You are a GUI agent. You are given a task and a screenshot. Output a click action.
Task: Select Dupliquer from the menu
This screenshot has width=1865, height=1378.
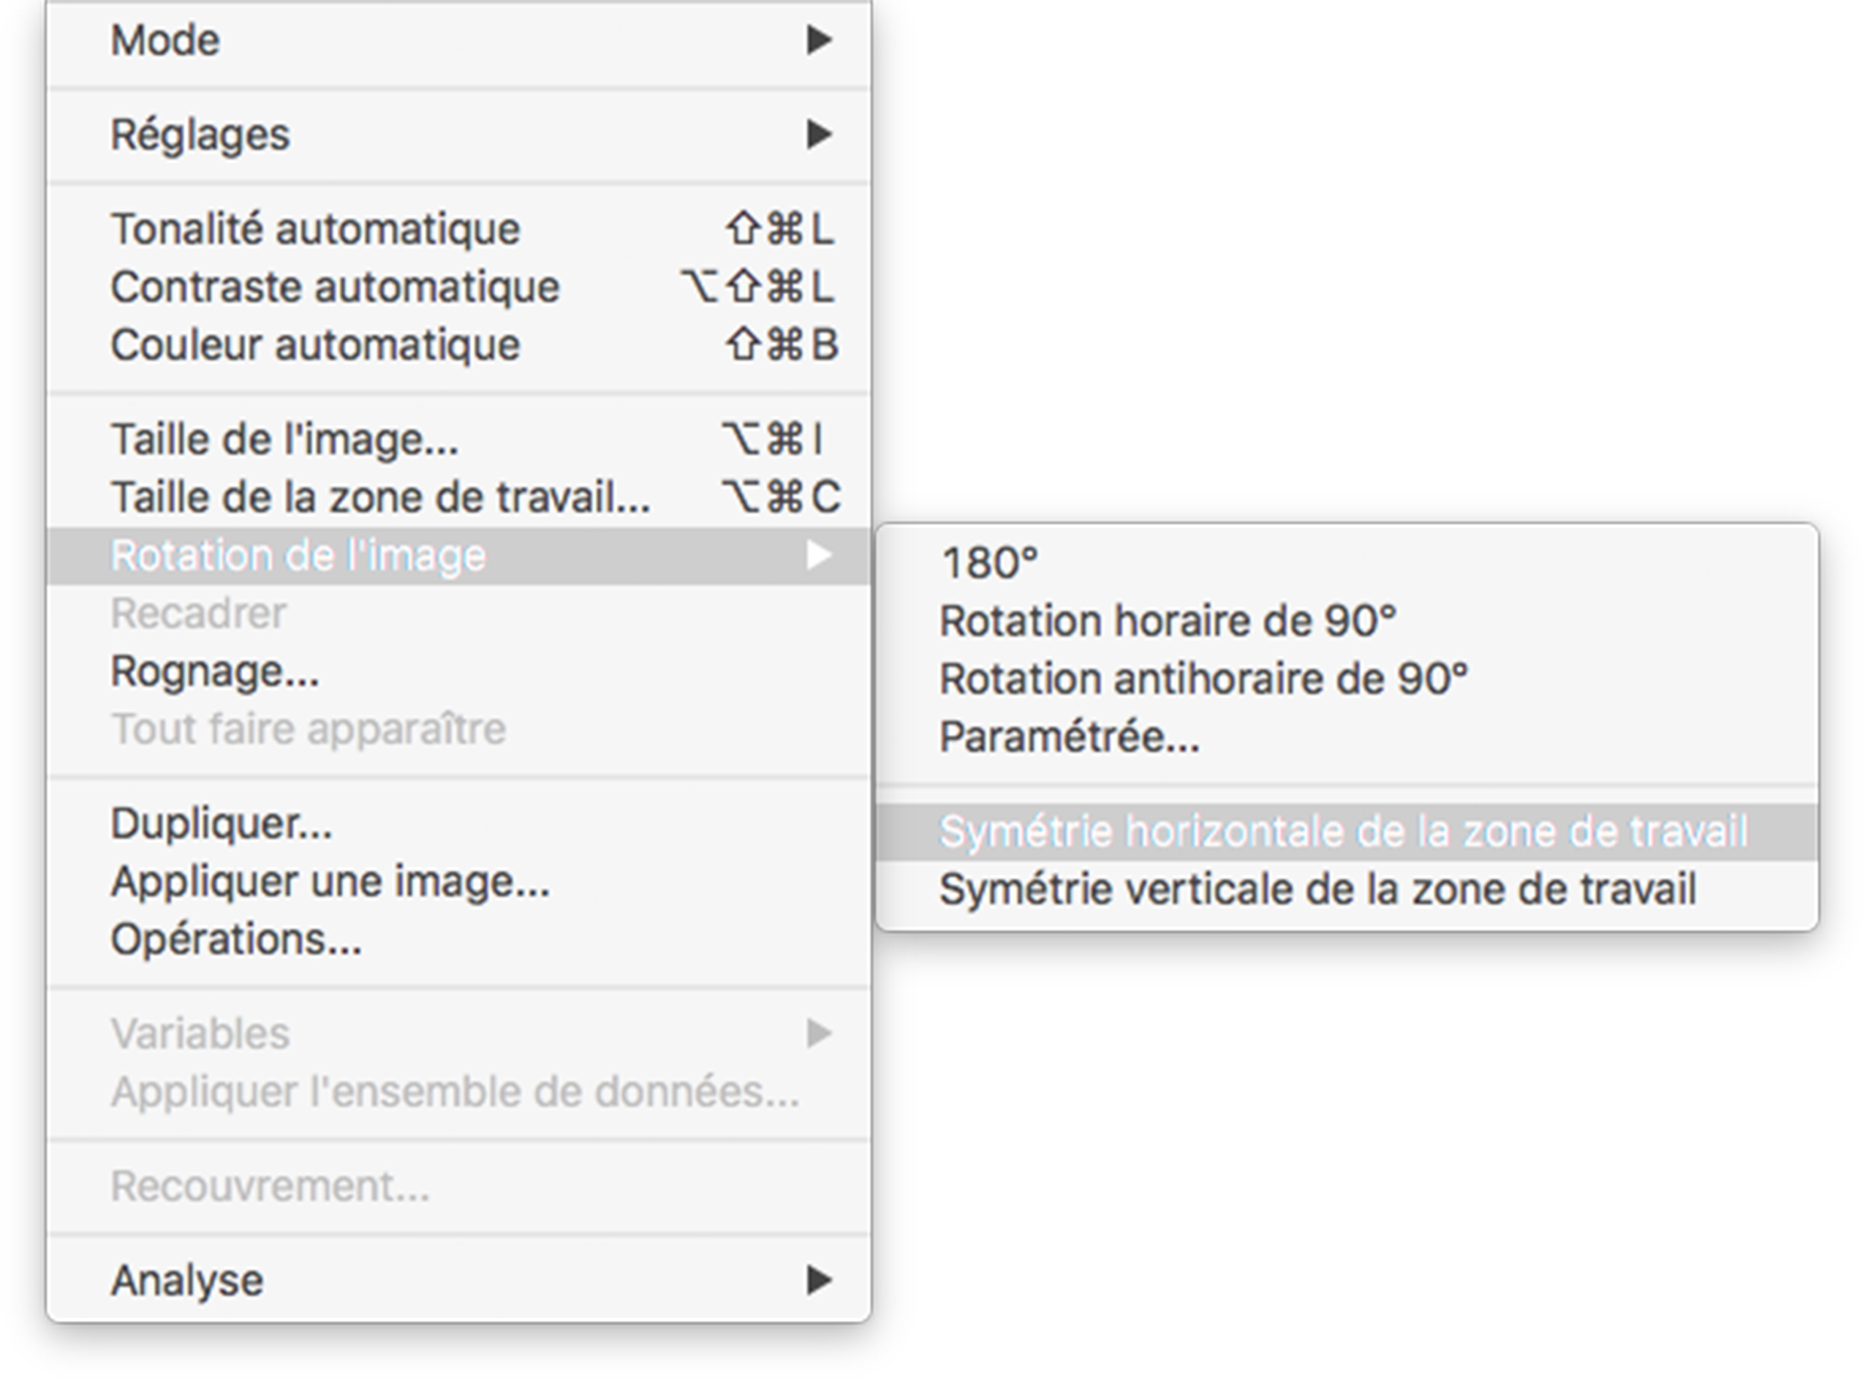tap(221, 824)
